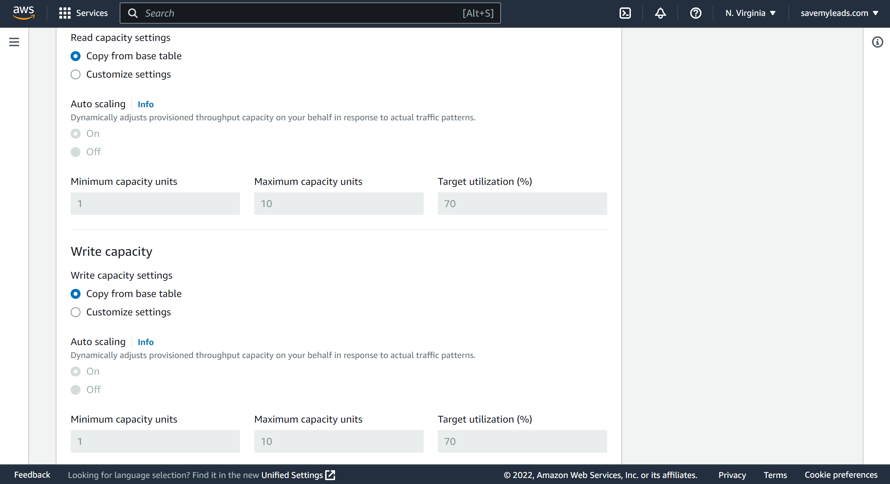Click the search bar icon
This screenshot has height=484, width=890.
133,13
